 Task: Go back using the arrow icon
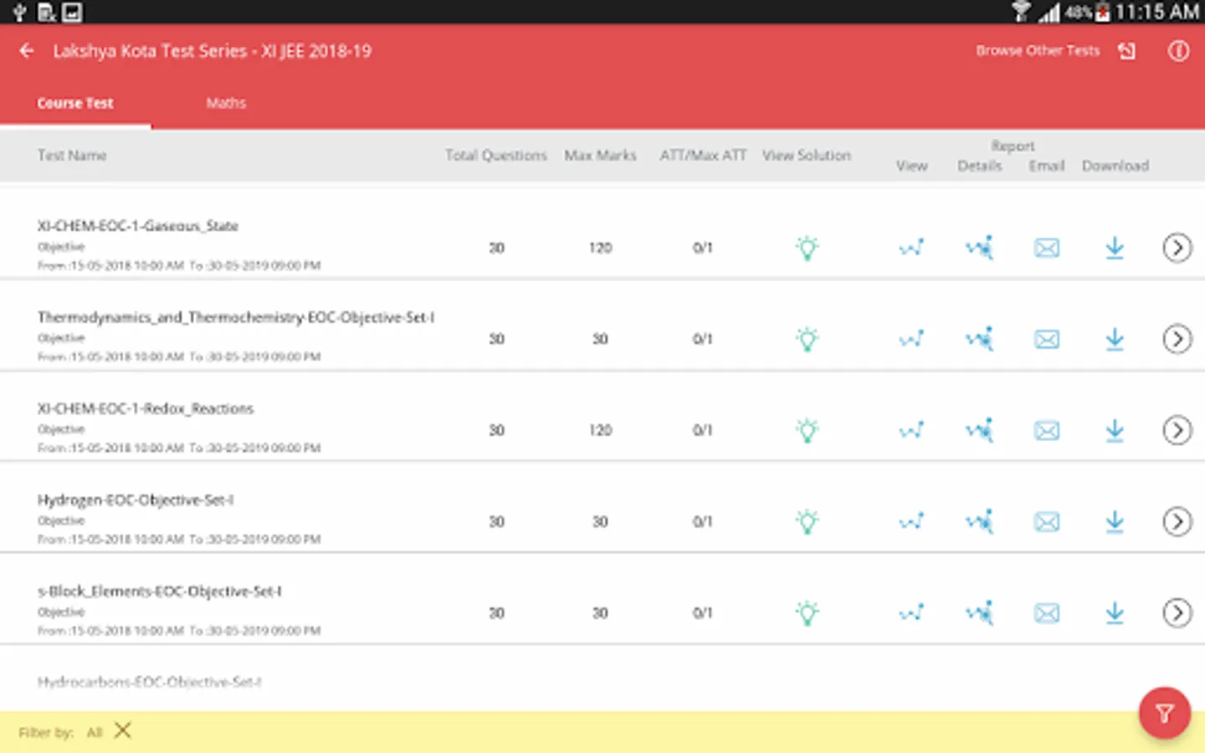coord(27,51)
